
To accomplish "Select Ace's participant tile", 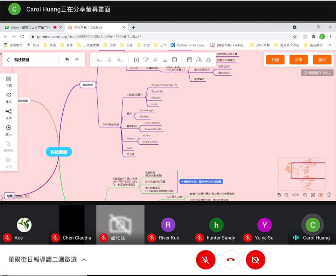I will click(24, 225).
